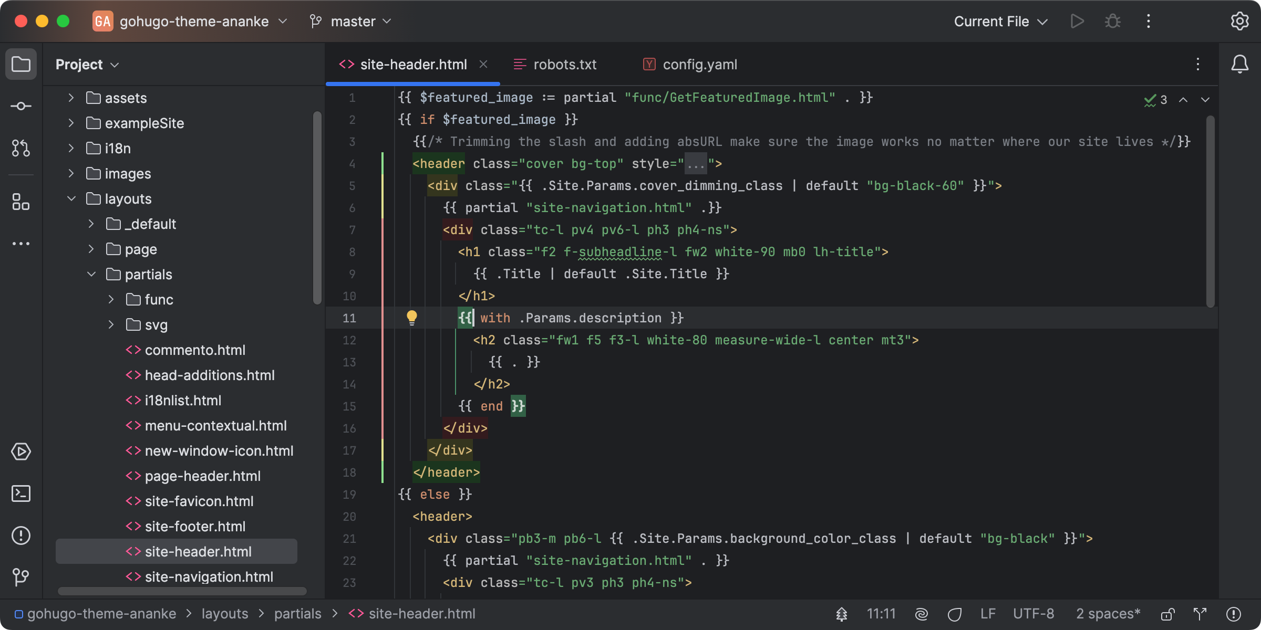Click the inspections checkmark widget
1261x630 pixels.
coord(1156,100)
